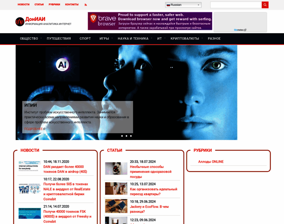Image resolution: width=284 pixels, height=224 pixels.
Task: Click the Brave lion logo in banner
Action: tap(93, 18)
